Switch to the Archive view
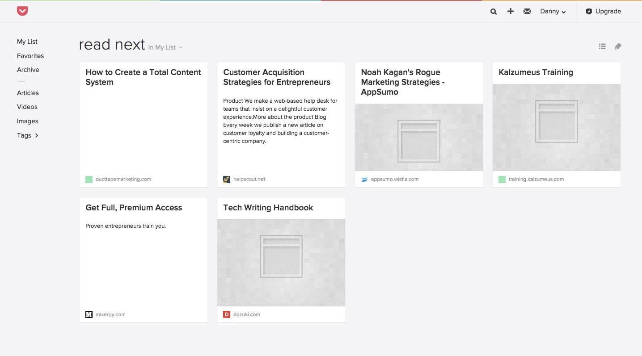Image resolution: width=642 pixels, height=356 pixels. (x=28, y=70)
